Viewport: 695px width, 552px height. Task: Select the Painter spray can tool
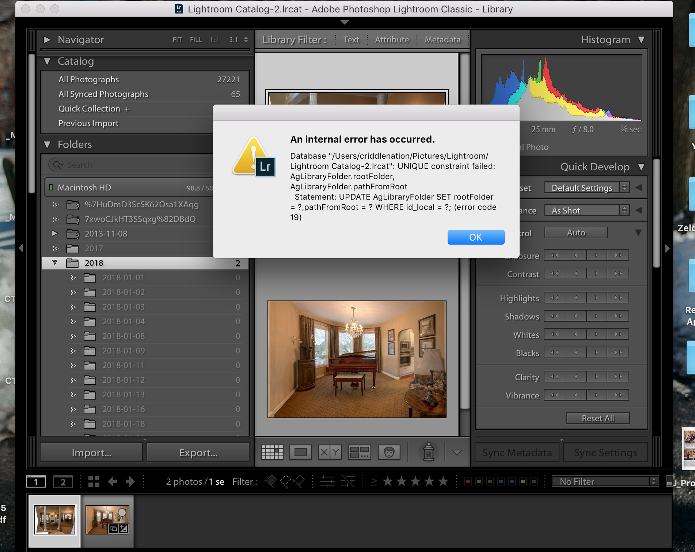click(x=428, y=452)
